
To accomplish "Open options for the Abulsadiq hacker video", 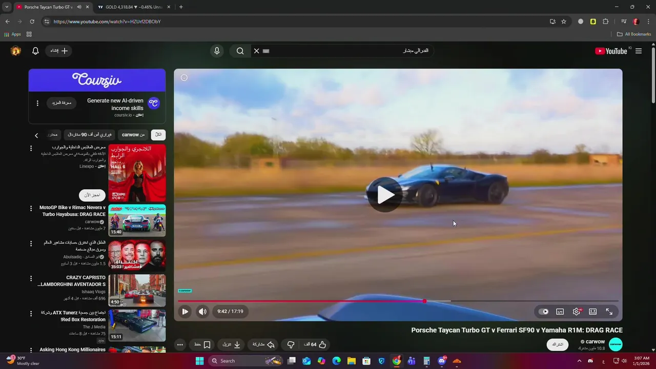I will click(x=31, y=243).
